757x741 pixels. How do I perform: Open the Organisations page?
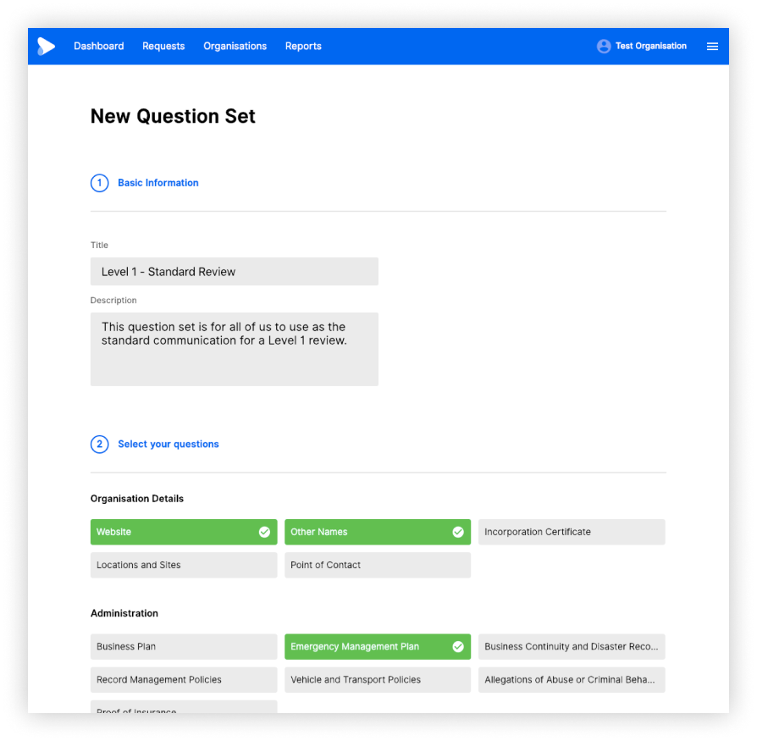pos(235,47)
